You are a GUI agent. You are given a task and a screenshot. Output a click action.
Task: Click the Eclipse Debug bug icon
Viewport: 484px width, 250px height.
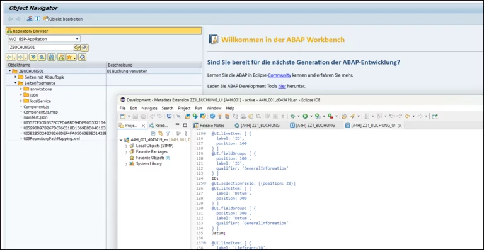click(x=292, y=116)
